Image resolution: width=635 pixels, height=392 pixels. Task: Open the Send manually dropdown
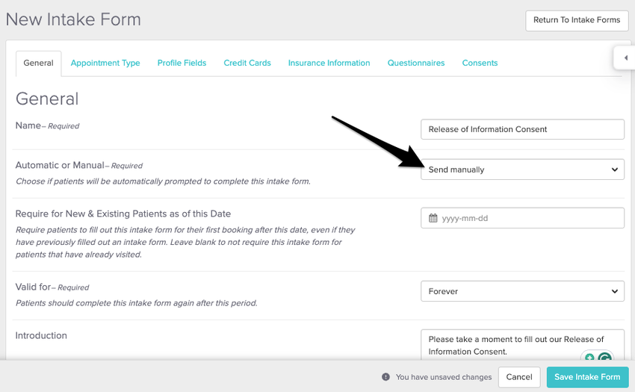point(522,169)
